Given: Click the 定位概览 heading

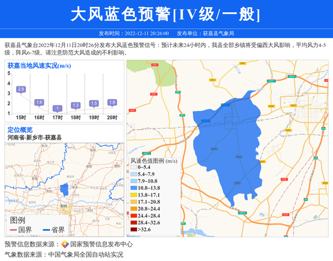Looking at the screenshot, I should (x=20, y=130).
